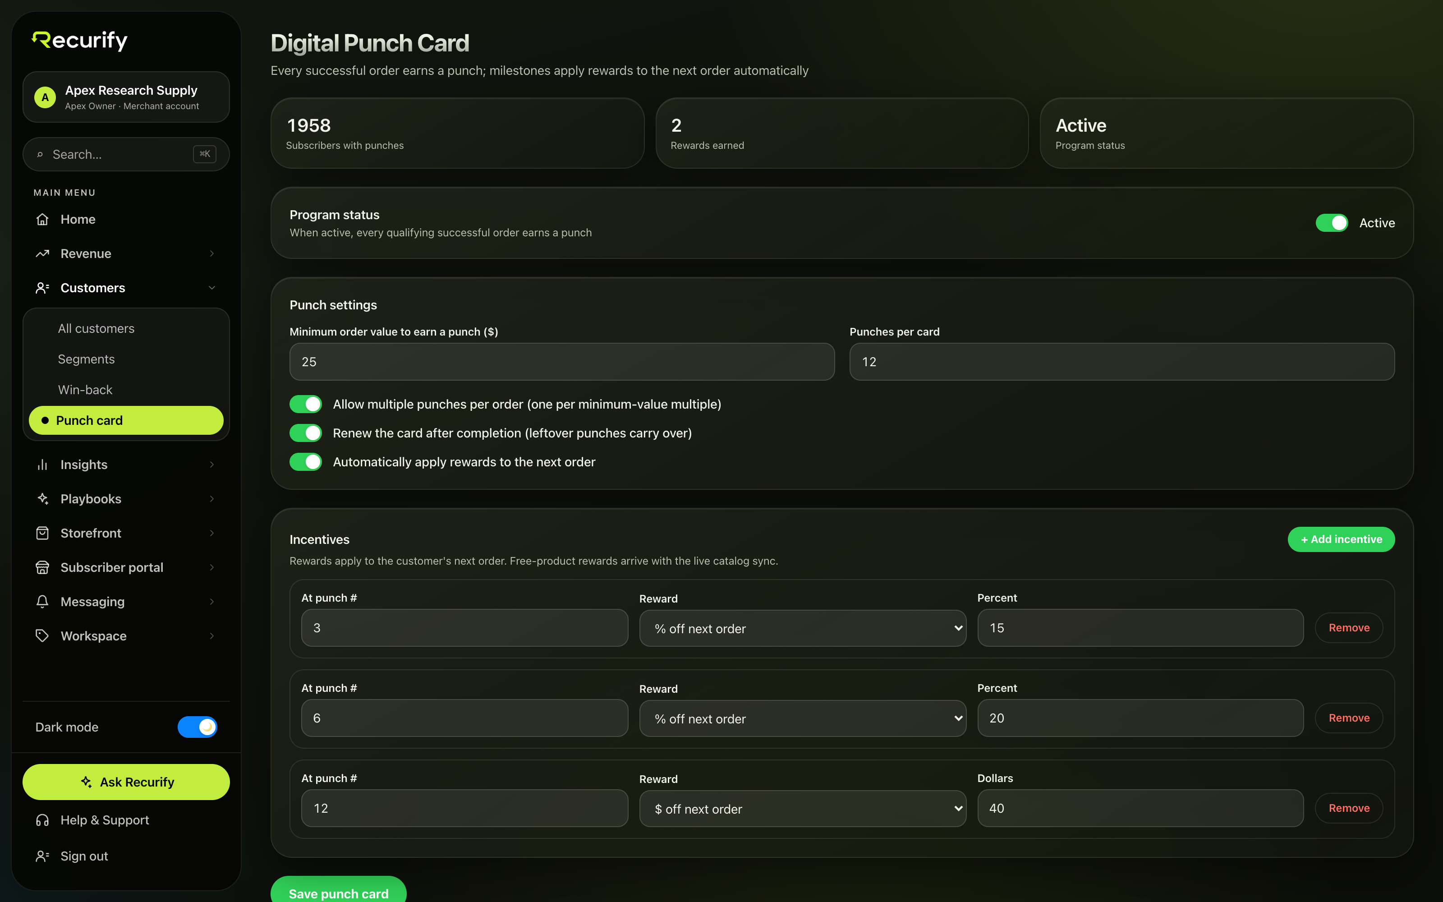Click the Recurify logo
Image resolution: width=1443 pixels, height=902 pixels.
coord(79,40)
